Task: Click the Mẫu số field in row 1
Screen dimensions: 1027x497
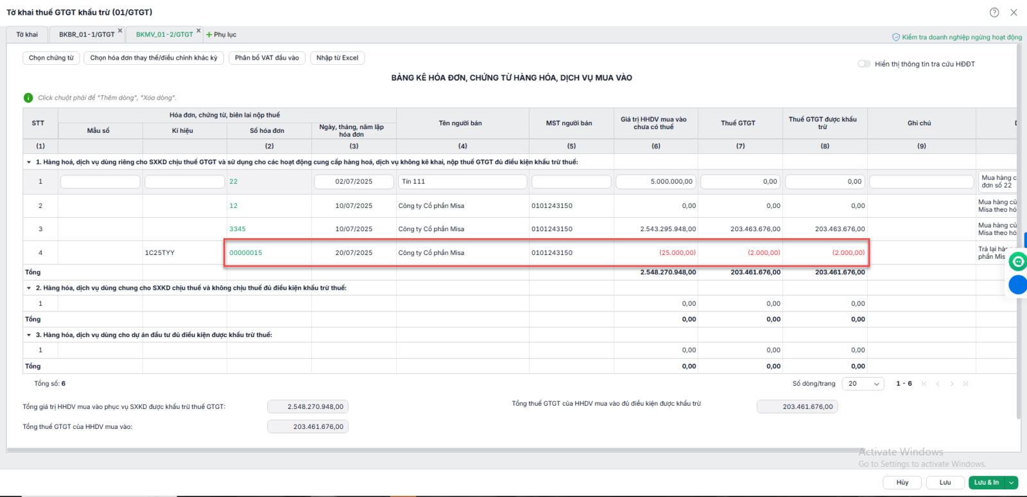Action: coord(100,182)
